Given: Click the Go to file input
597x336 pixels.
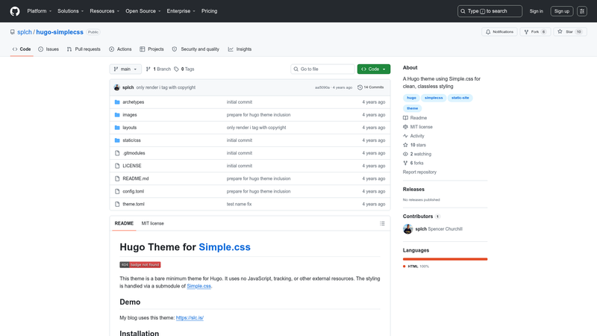Looking at the screenshot, I should pyautogui.click(x=322, y=69).
